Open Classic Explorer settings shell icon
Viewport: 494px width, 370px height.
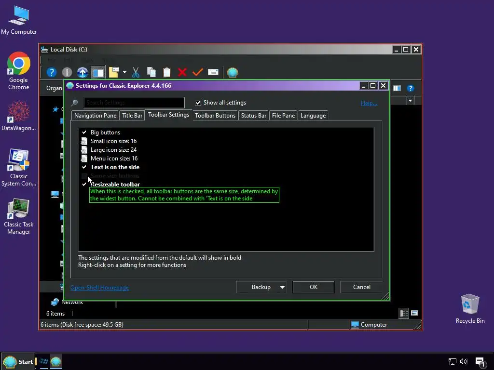coord(233,72)
